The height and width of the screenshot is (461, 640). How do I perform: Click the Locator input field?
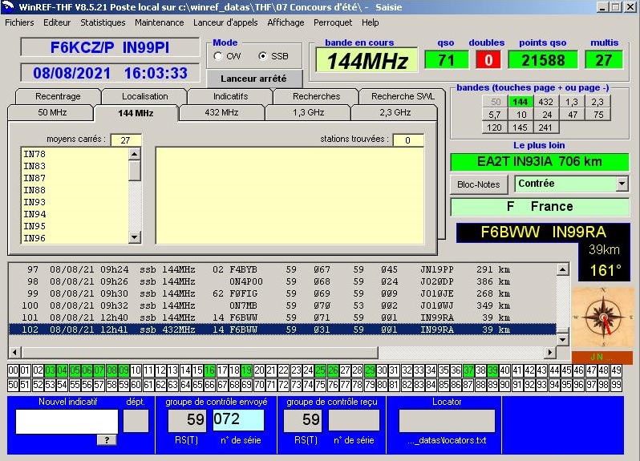(447, 421)
